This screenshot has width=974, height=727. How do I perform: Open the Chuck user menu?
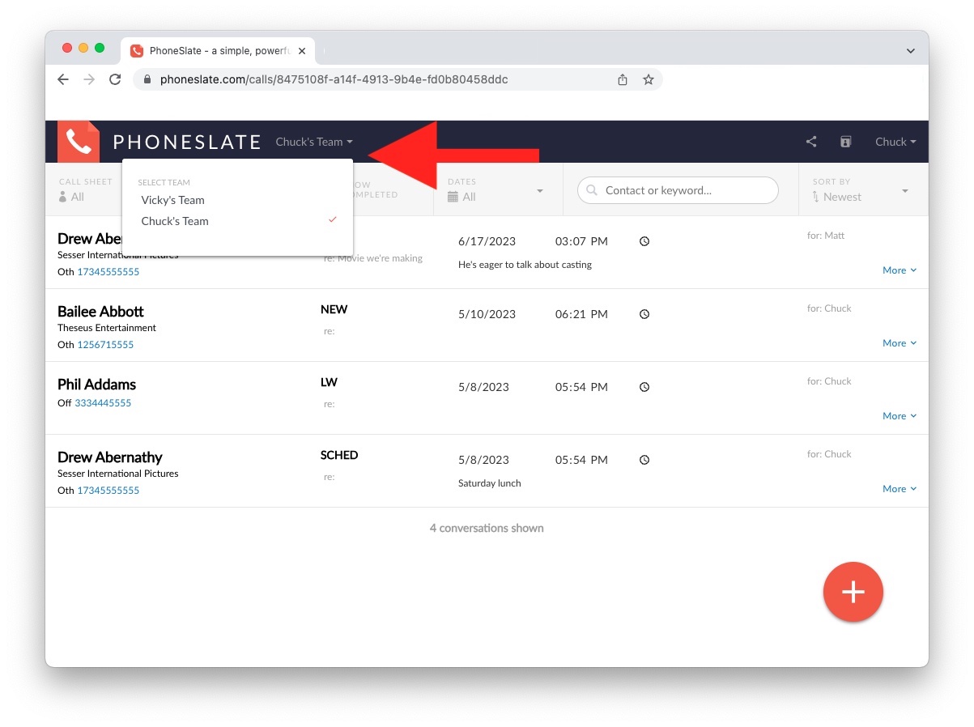[895, 142]
